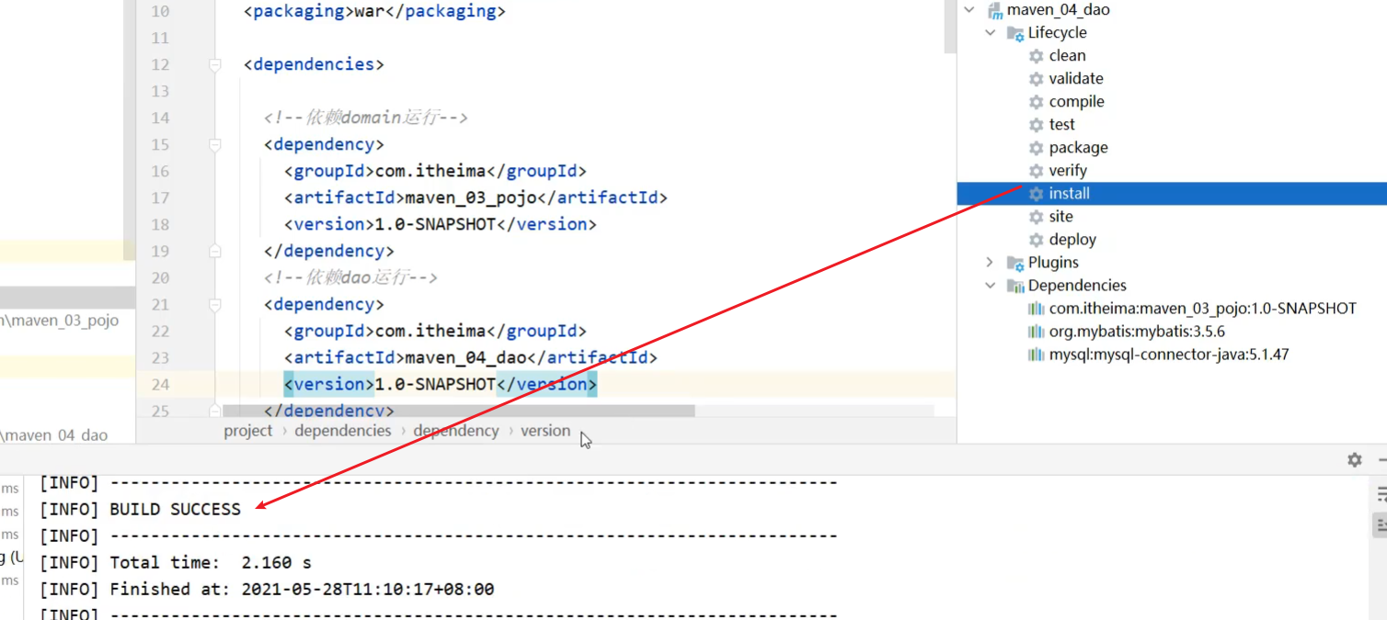
Task: Click the Maven module icon for maven_04_dao
Action: [994, 10]
